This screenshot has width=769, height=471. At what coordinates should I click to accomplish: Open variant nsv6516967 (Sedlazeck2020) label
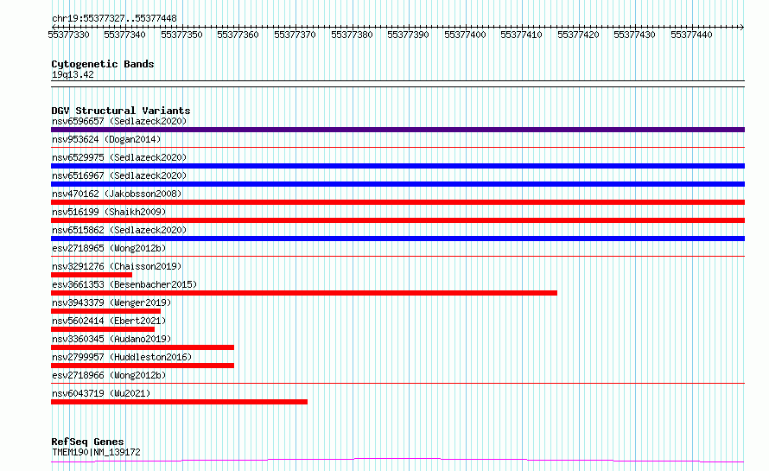point(119,175)
